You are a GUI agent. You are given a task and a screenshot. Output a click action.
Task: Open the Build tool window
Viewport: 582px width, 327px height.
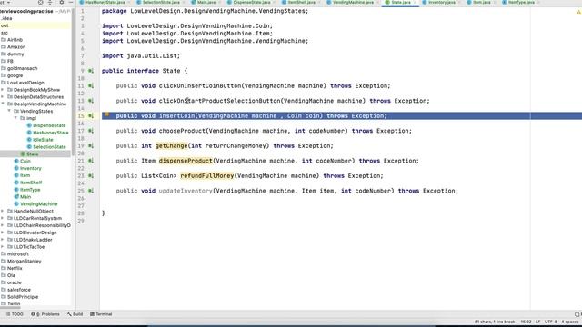75,314
